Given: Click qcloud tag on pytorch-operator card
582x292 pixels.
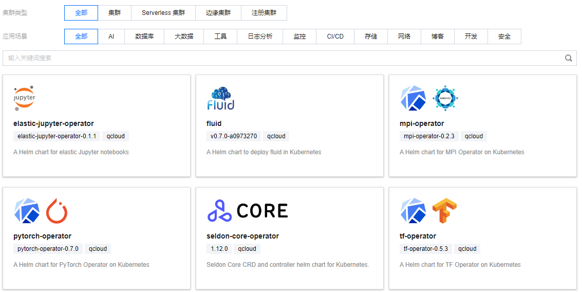Looking at the screenshot, I should pyautogui.click(x=98, y=249).
